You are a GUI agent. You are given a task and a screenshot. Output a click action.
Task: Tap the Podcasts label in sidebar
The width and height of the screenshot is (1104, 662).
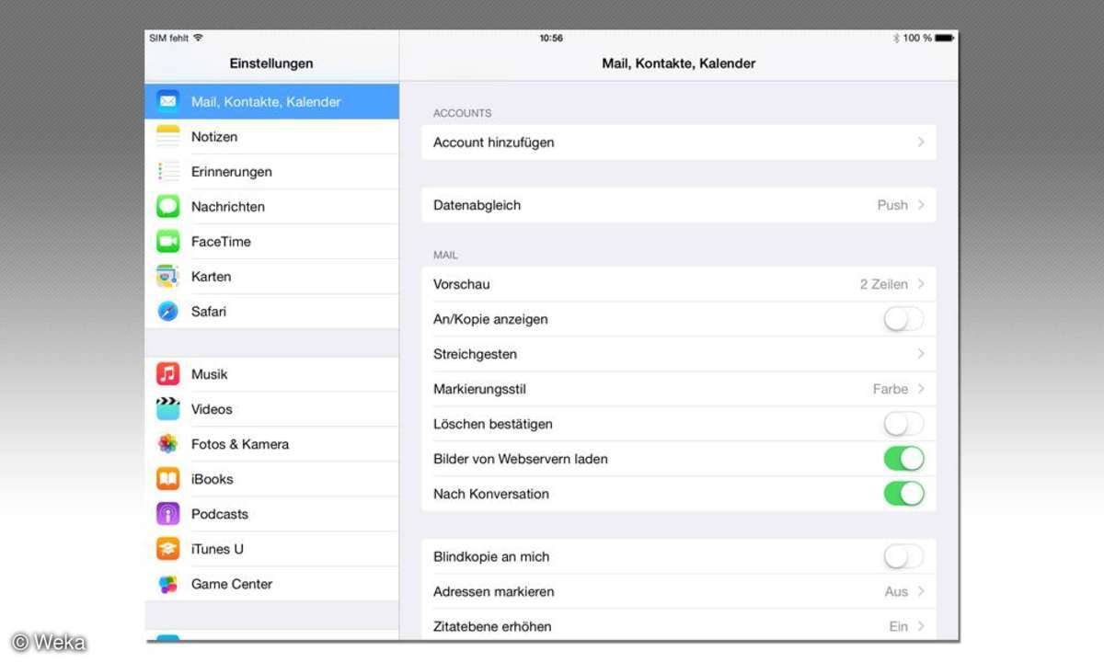(220, 514)
